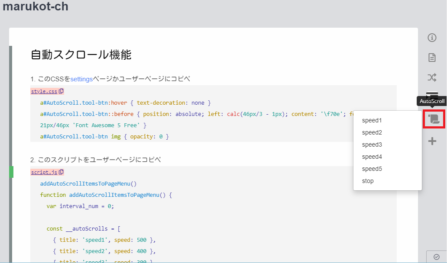Click the style.css file link
The height and width of the screenshot is (263, 447).
pos(43,91)
